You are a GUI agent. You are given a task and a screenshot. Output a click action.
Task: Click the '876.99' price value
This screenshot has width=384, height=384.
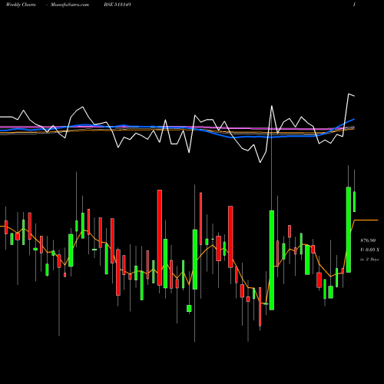point(368,240)
